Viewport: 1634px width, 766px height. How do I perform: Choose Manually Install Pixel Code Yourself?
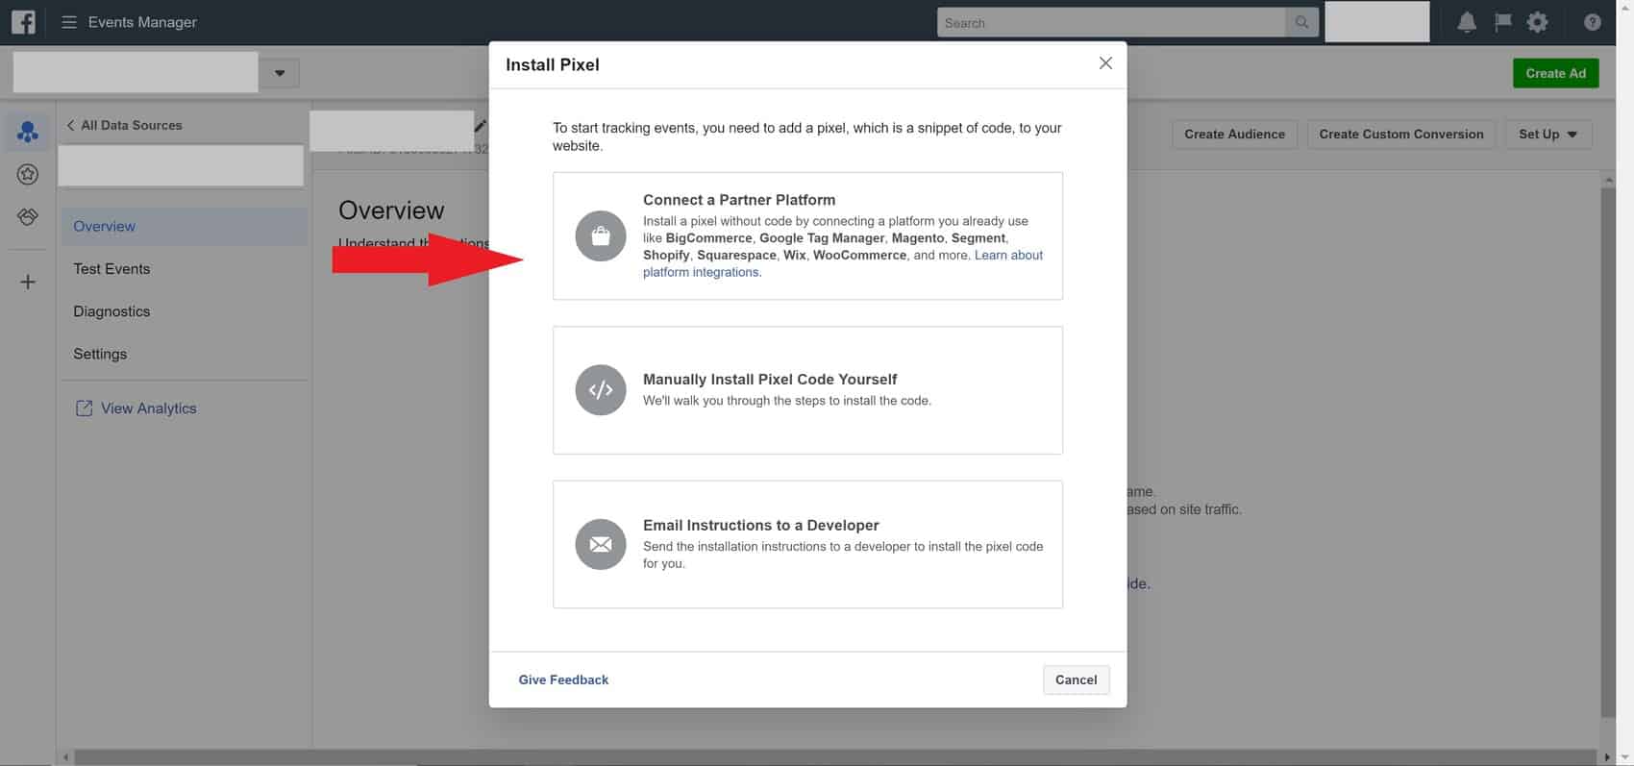point(807,390)
